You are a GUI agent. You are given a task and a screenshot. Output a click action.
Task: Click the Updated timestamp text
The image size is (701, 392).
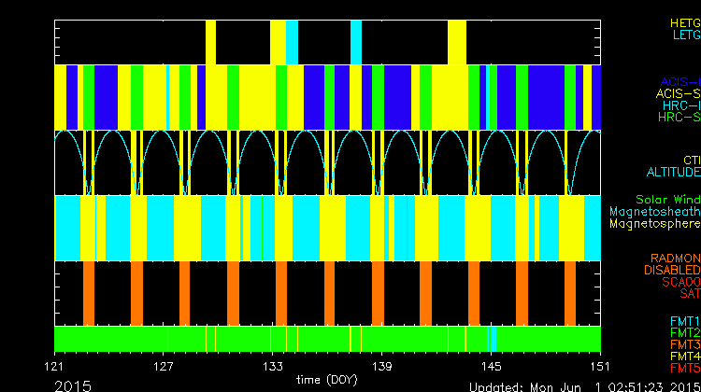[x=584, y=385]
